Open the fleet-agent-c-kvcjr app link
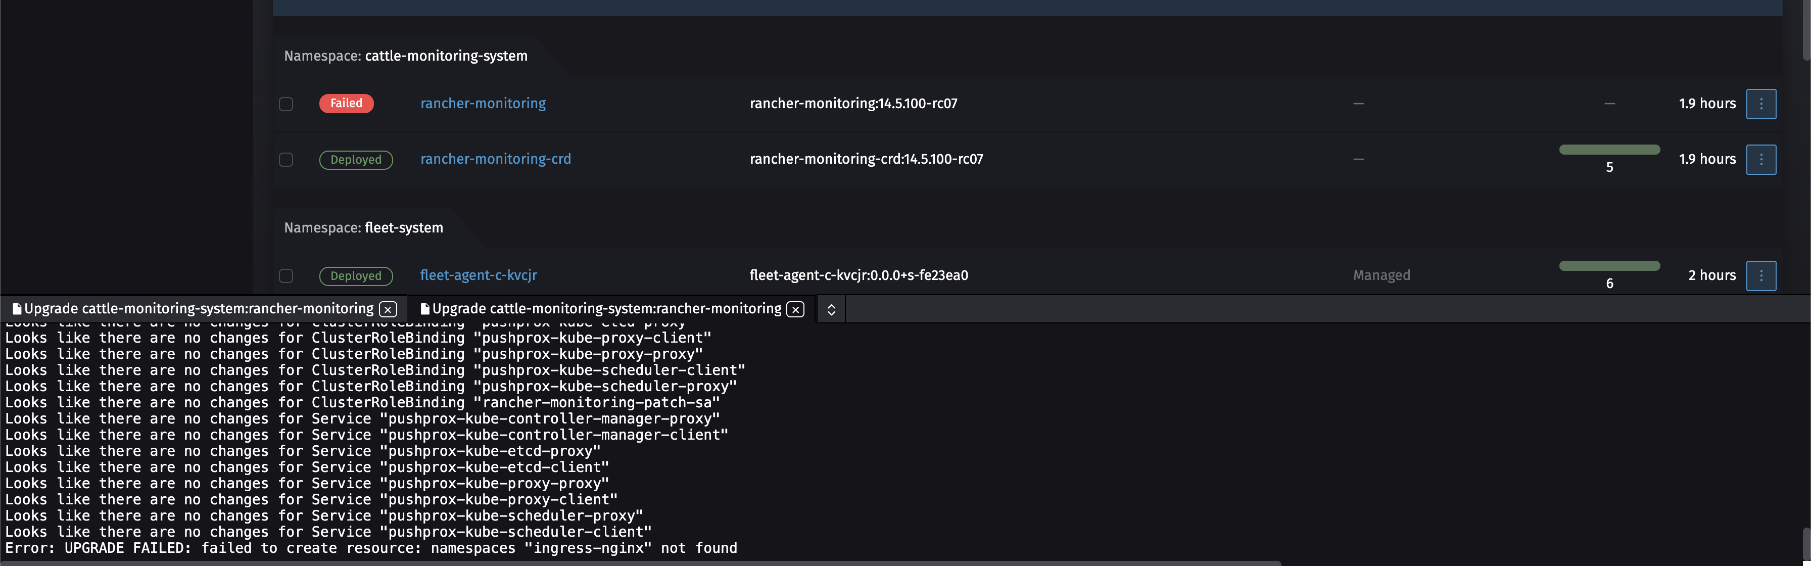 tap(478, 275)
